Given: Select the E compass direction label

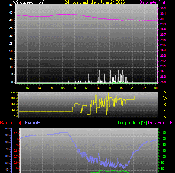Looking at the screenshot, I should [165, 111].
